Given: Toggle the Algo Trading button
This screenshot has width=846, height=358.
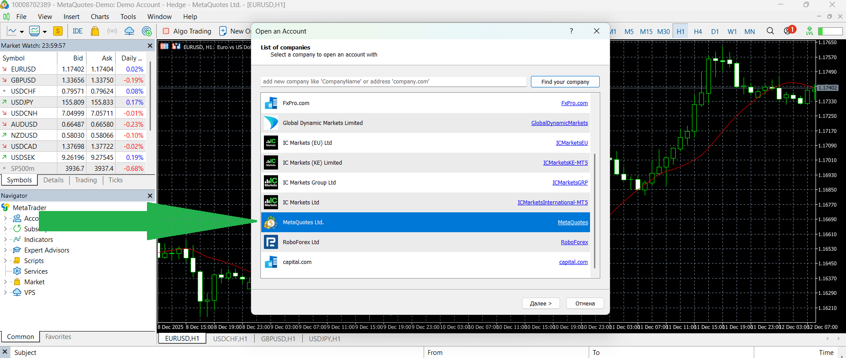Looking at the screenshot, I should click(x=187, y=31).
